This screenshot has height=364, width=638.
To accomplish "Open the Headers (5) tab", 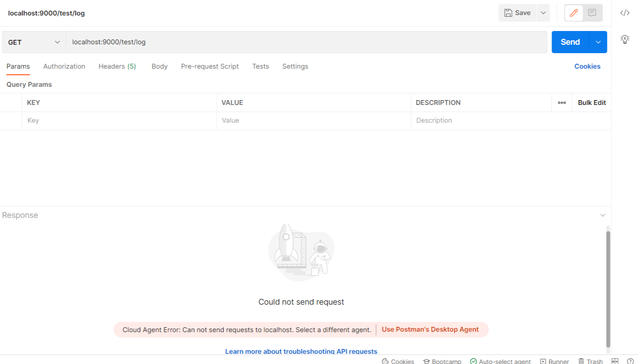I will [117, 66].
